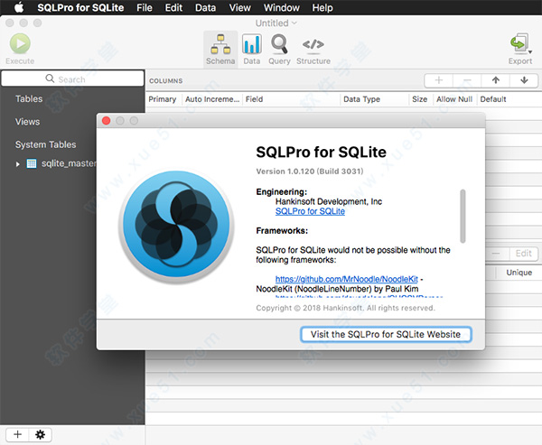
Task: Open the Query view
Action: 279,50
